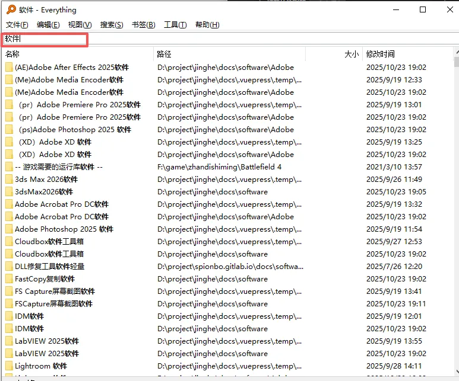Image resolution: width=459 pixels, height=381 pixels.
Task: Open the 文件(F) menu
Action: [17, 25]
